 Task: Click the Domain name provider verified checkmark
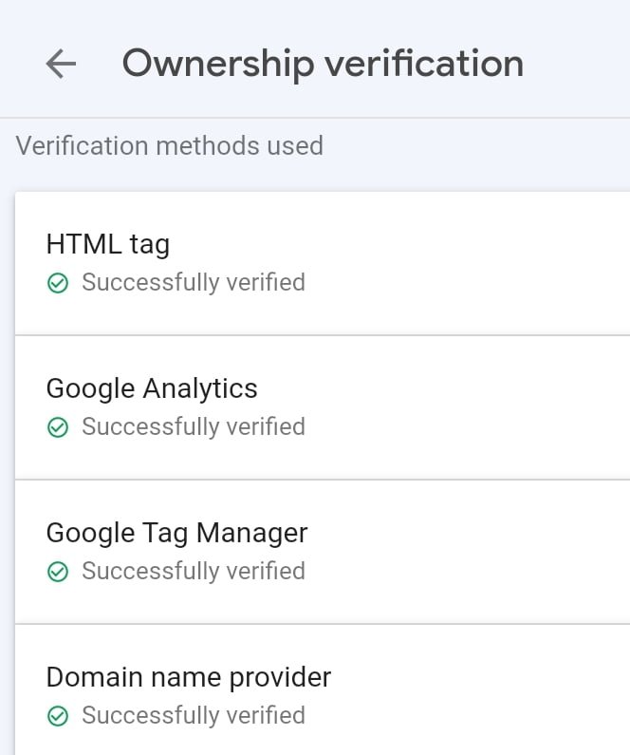pos(58,716)
